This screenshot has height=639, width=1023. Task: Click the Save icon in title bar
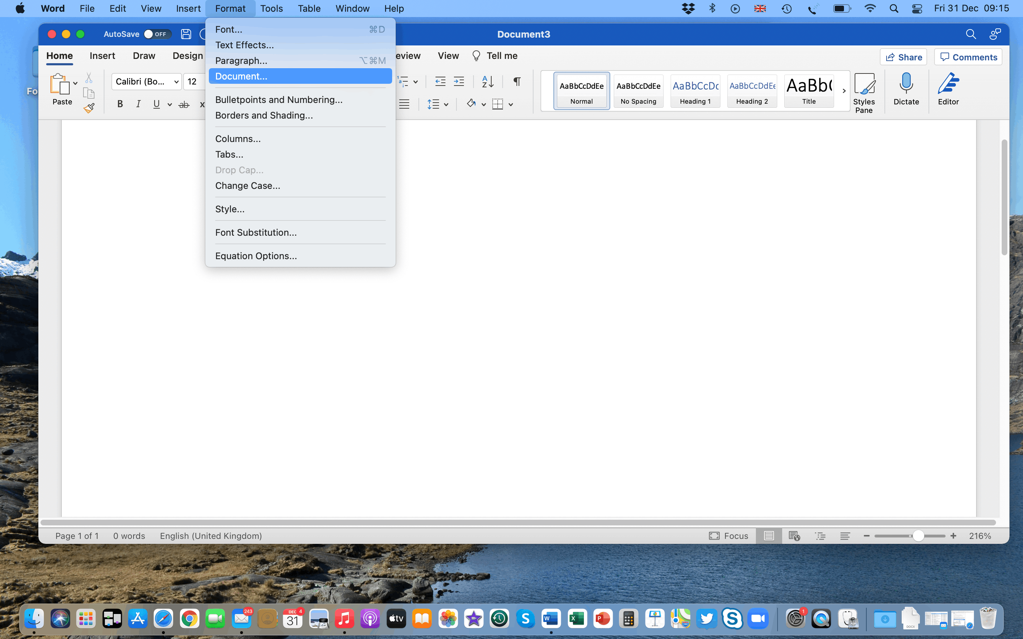pos(186,34)
